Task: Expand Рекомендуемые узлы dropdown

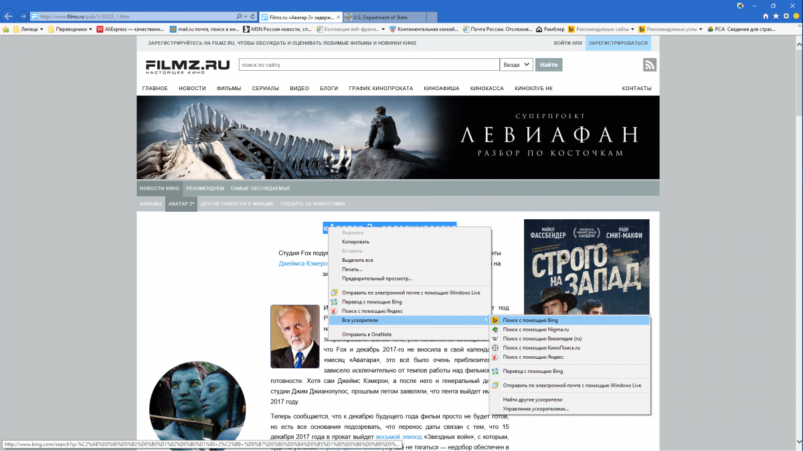Action: tap(700, 29)
